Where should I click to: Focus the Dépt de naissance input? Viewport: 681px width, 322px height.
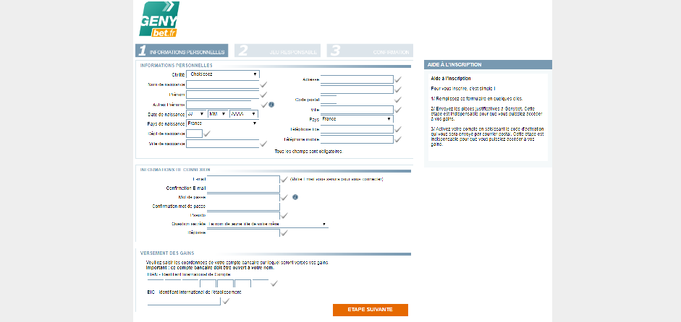pyautogui.click(x=195, y=134)
